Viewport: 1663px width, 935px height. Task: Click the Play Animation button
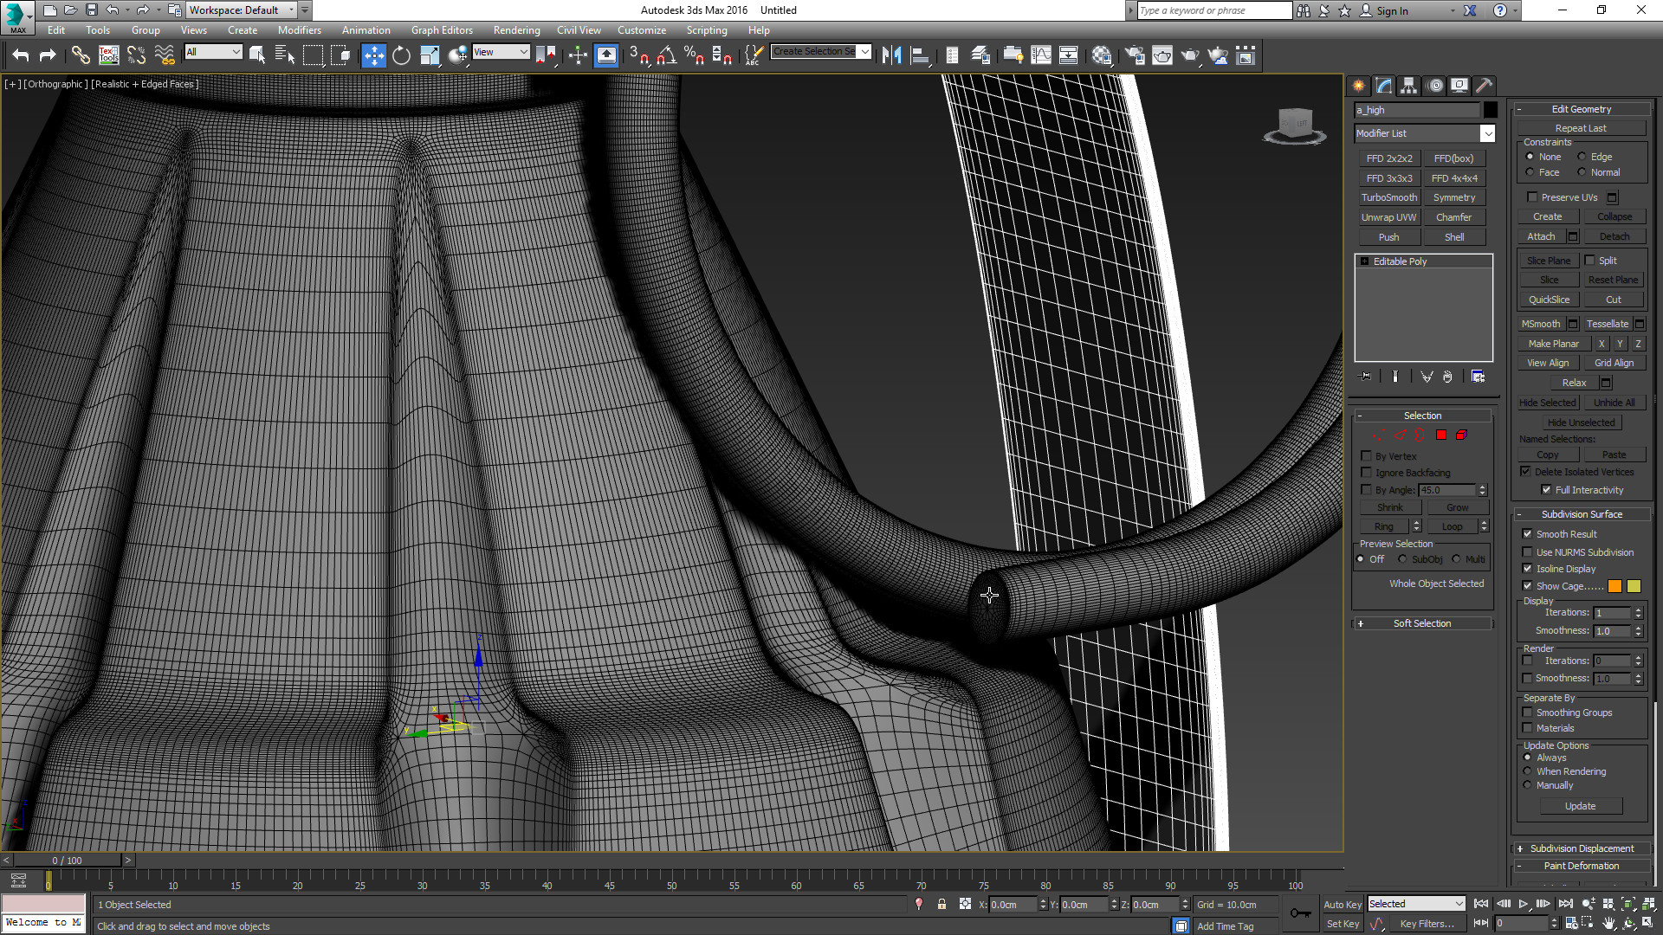coord(1523,904)
